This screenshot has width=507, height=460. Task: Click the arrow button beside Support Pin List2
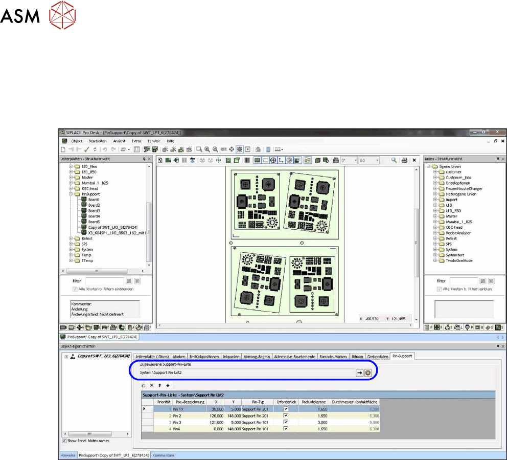(360, 373)
